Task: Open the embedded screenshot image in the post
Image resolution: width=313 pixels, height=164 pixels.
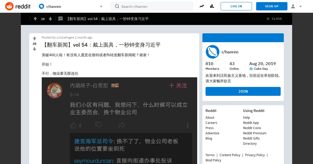Action: click(x=119, y=121)
